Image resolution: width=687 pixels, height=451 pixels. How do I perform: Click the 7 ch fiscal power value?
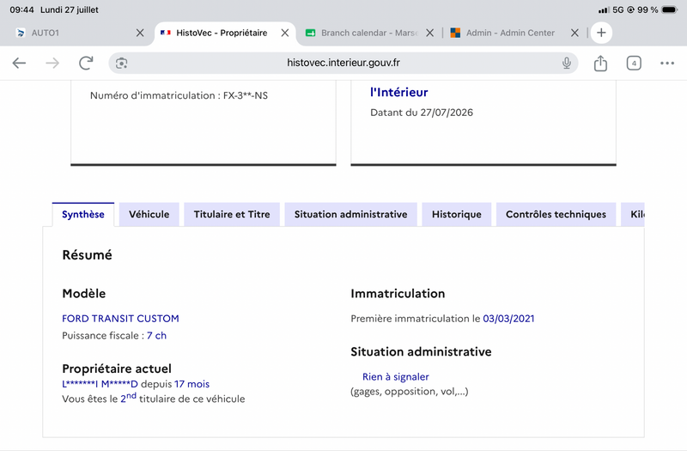click(x=156, y=336)
